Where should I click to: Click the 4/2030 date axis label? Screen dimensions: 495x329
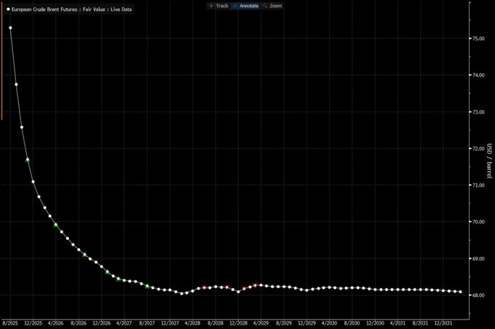[x=329, y=323]
